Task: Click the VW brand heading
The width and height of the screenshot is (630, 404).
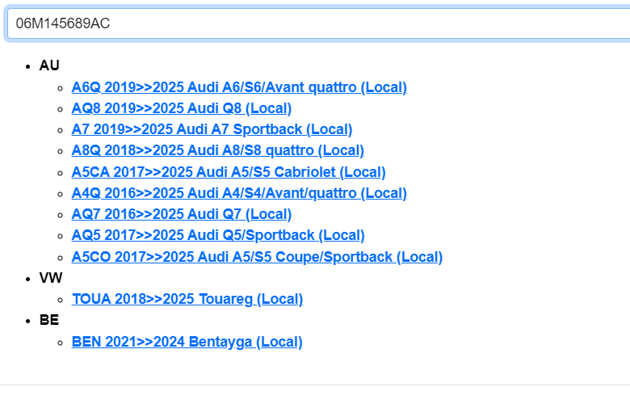Action: [50, 278]
